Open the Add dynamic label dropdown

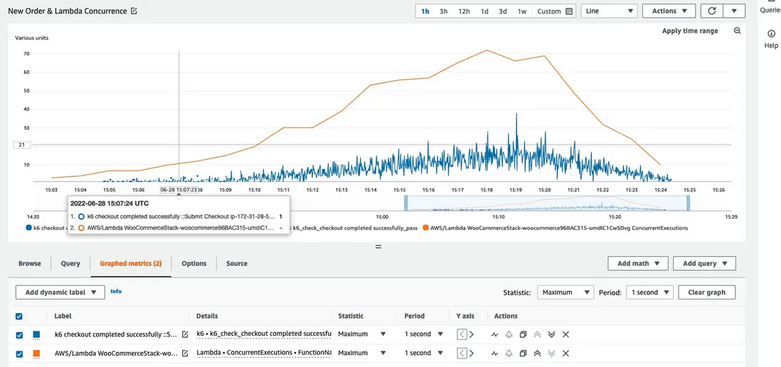click(60, 292)
